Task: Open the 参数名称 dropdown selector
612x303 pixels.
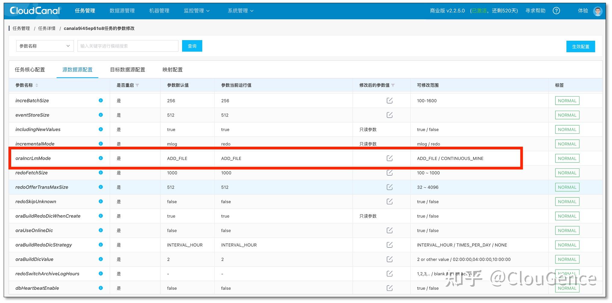Action: point(44,46)
